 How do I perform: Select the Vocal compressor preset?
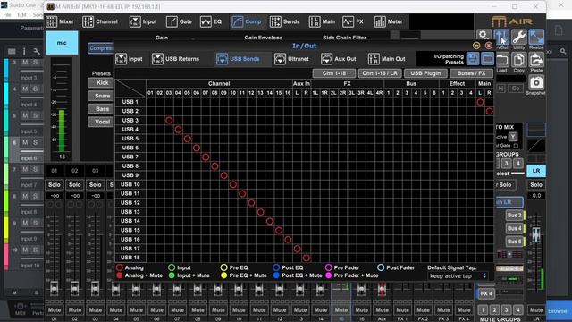click(101, 122)
